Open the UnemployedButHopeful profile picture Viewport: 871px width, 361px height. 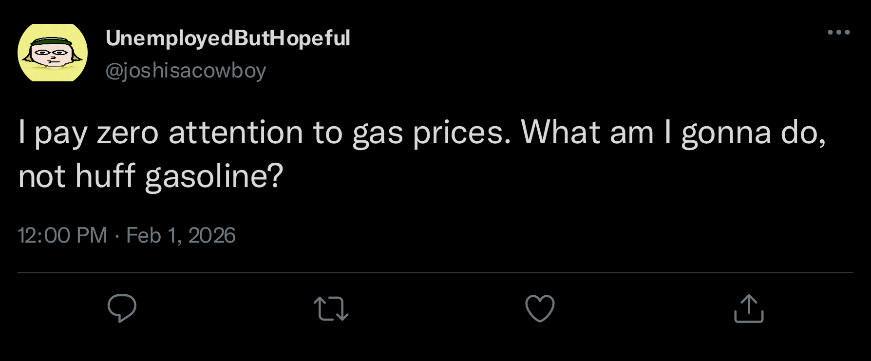click(x=53, y=53)
